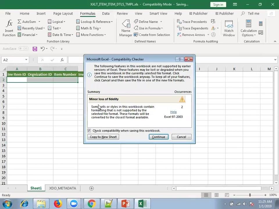
Task: Click Cancel in Compatibility Checker
Action: click(181, 137)
